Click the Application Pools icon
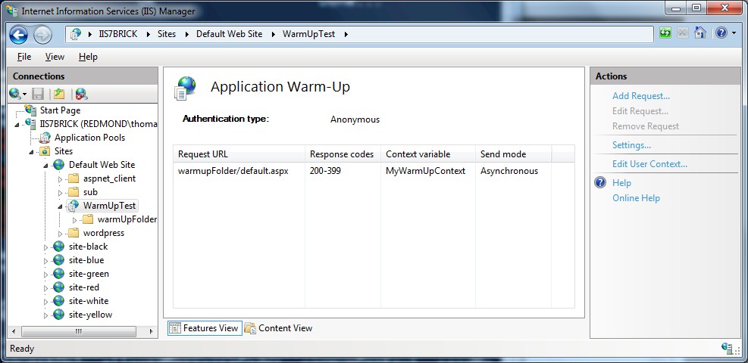The image size is (748, 363). [45, 138]
